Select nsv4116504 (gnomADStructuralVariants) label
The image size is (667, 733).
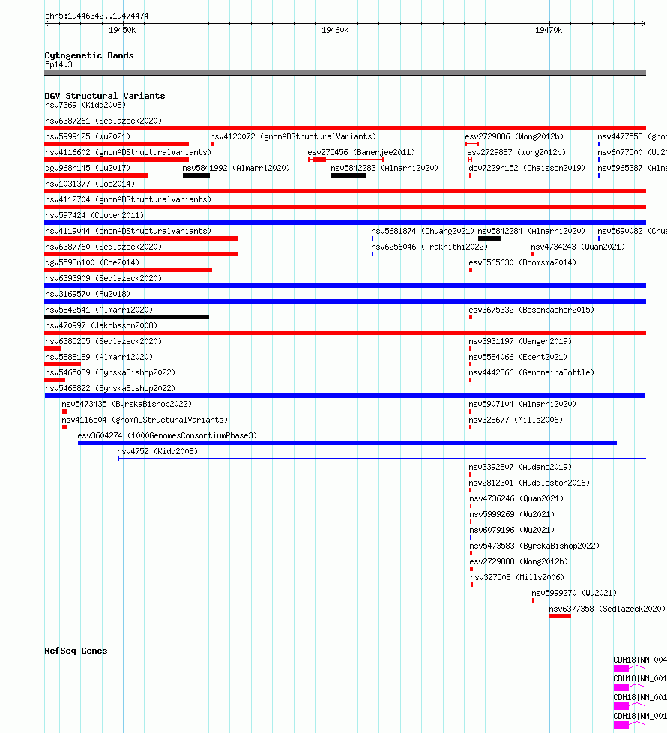(145, 420)
